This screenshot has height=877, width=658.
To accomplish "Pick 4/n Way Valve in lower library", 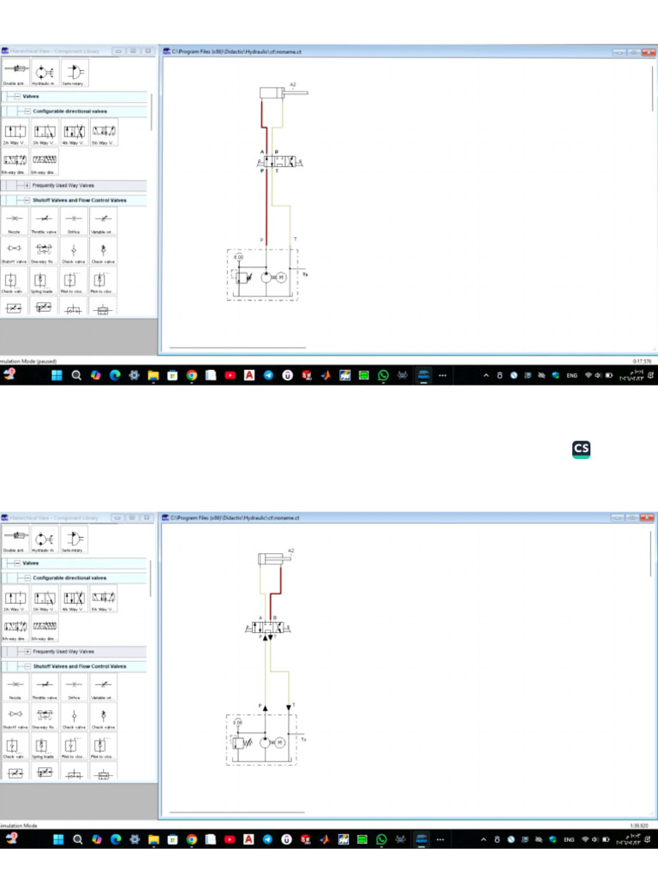I will click(x=75, y=599).
